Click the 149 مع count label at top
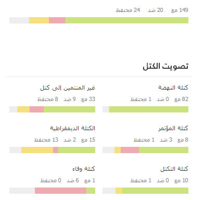The height and width of the screenshot is (200, 204). coord(180,10)
